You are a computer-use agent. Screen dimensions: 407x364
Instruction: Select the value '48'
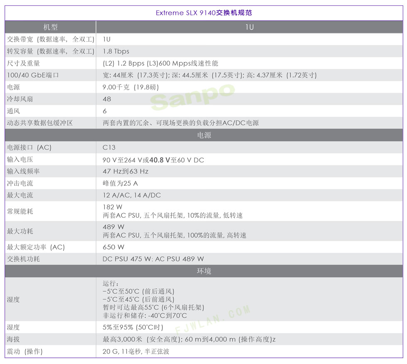(x=107, y=99)
